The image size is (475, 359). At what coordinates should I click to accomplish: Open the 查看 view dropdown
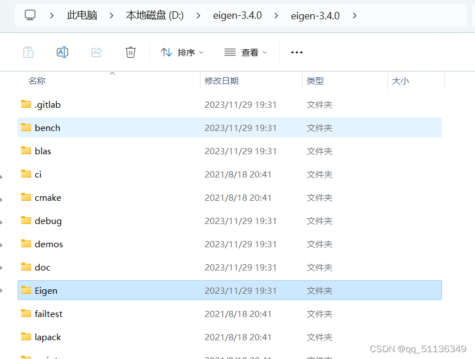pos(249,52)
